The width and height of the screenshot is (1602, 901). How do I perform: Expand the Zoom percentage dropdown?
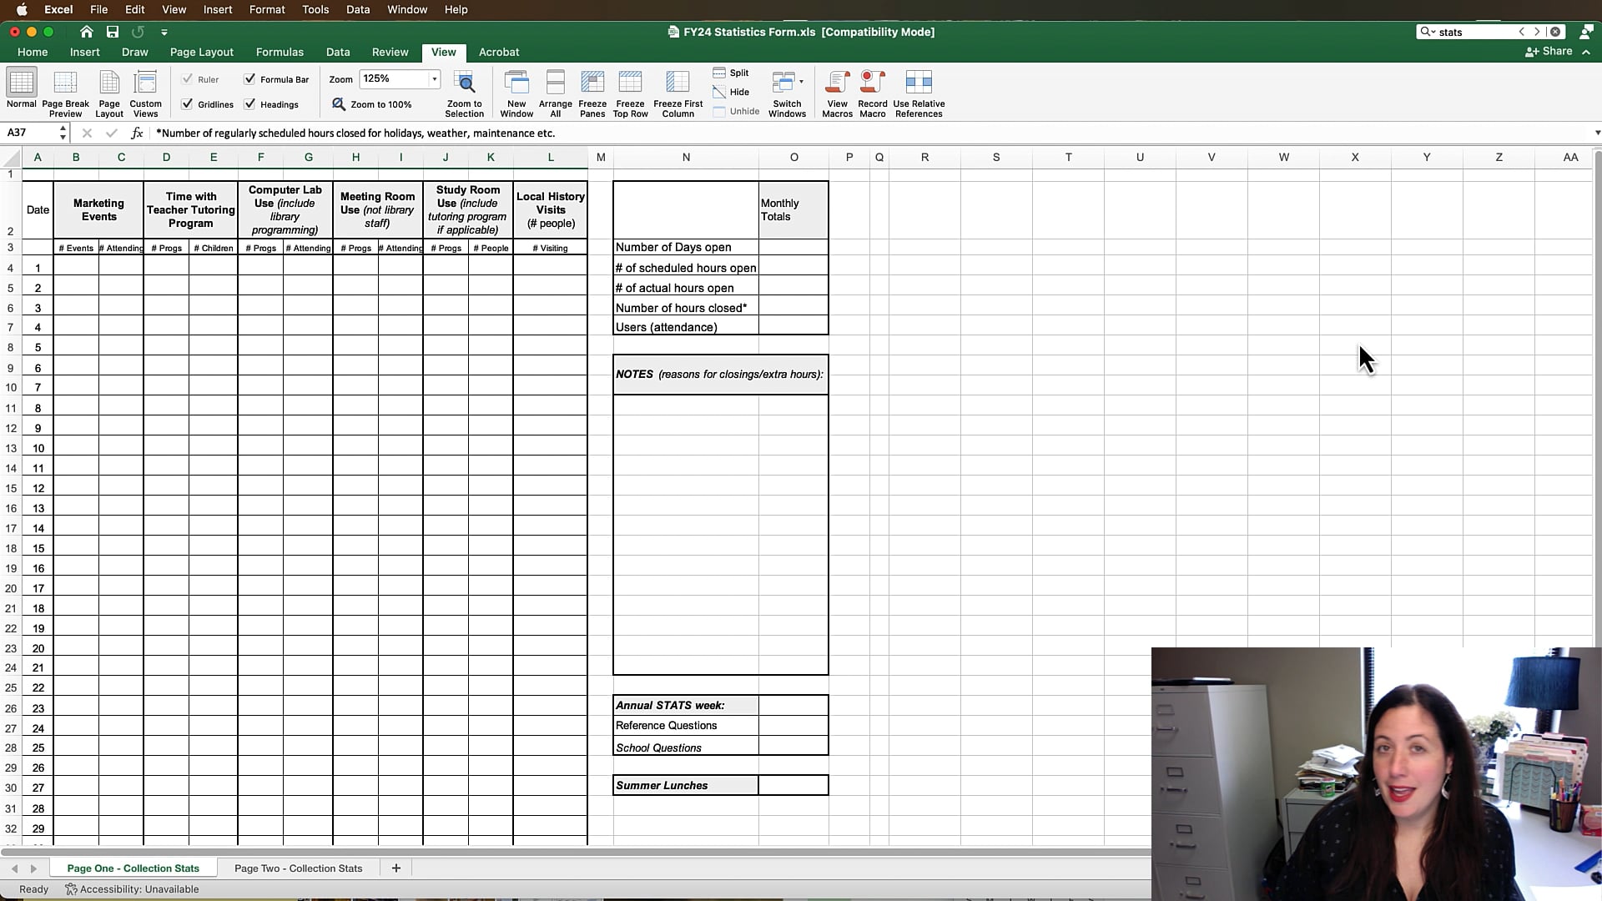[x=435, y=79]
